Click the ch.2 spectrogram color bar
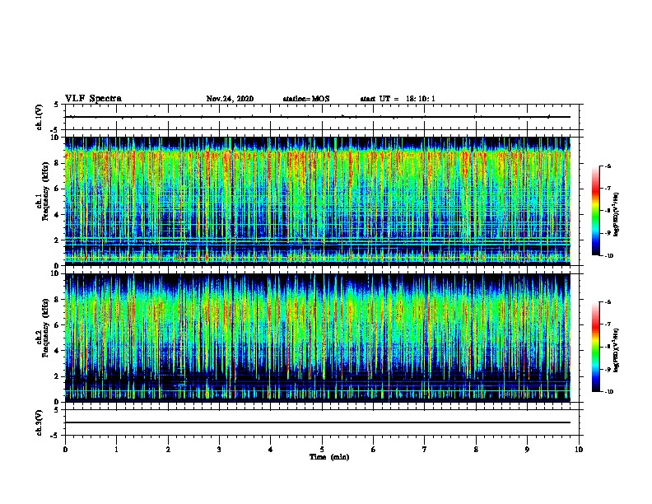652x504 pixels. [595, 347]
